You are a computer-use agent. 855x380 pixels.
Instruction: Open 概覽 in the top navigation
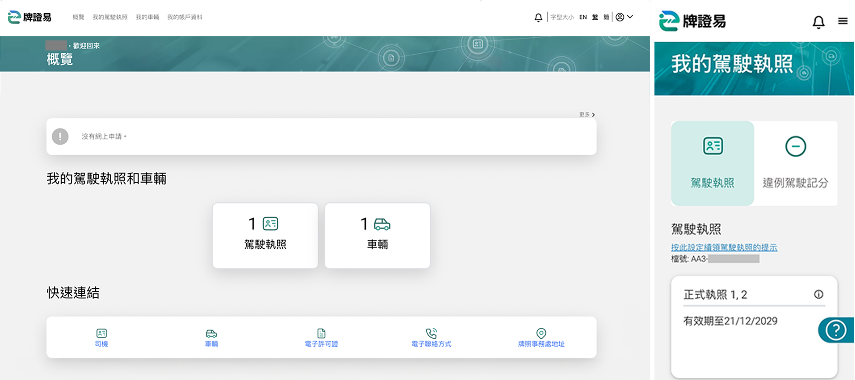click(78, 17)
